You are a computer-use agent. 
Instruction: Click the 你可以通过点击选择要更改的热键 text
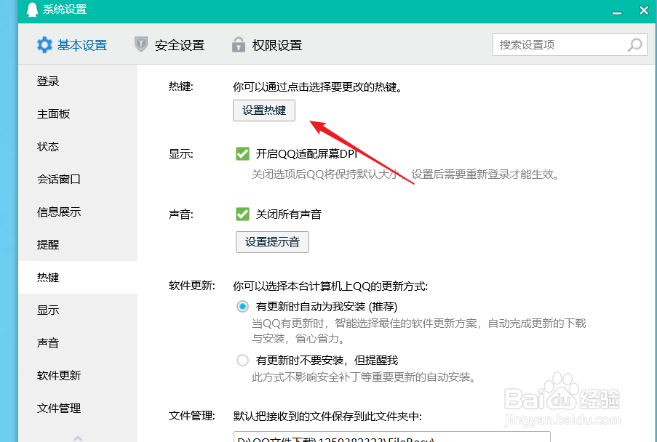coord(318,87)
